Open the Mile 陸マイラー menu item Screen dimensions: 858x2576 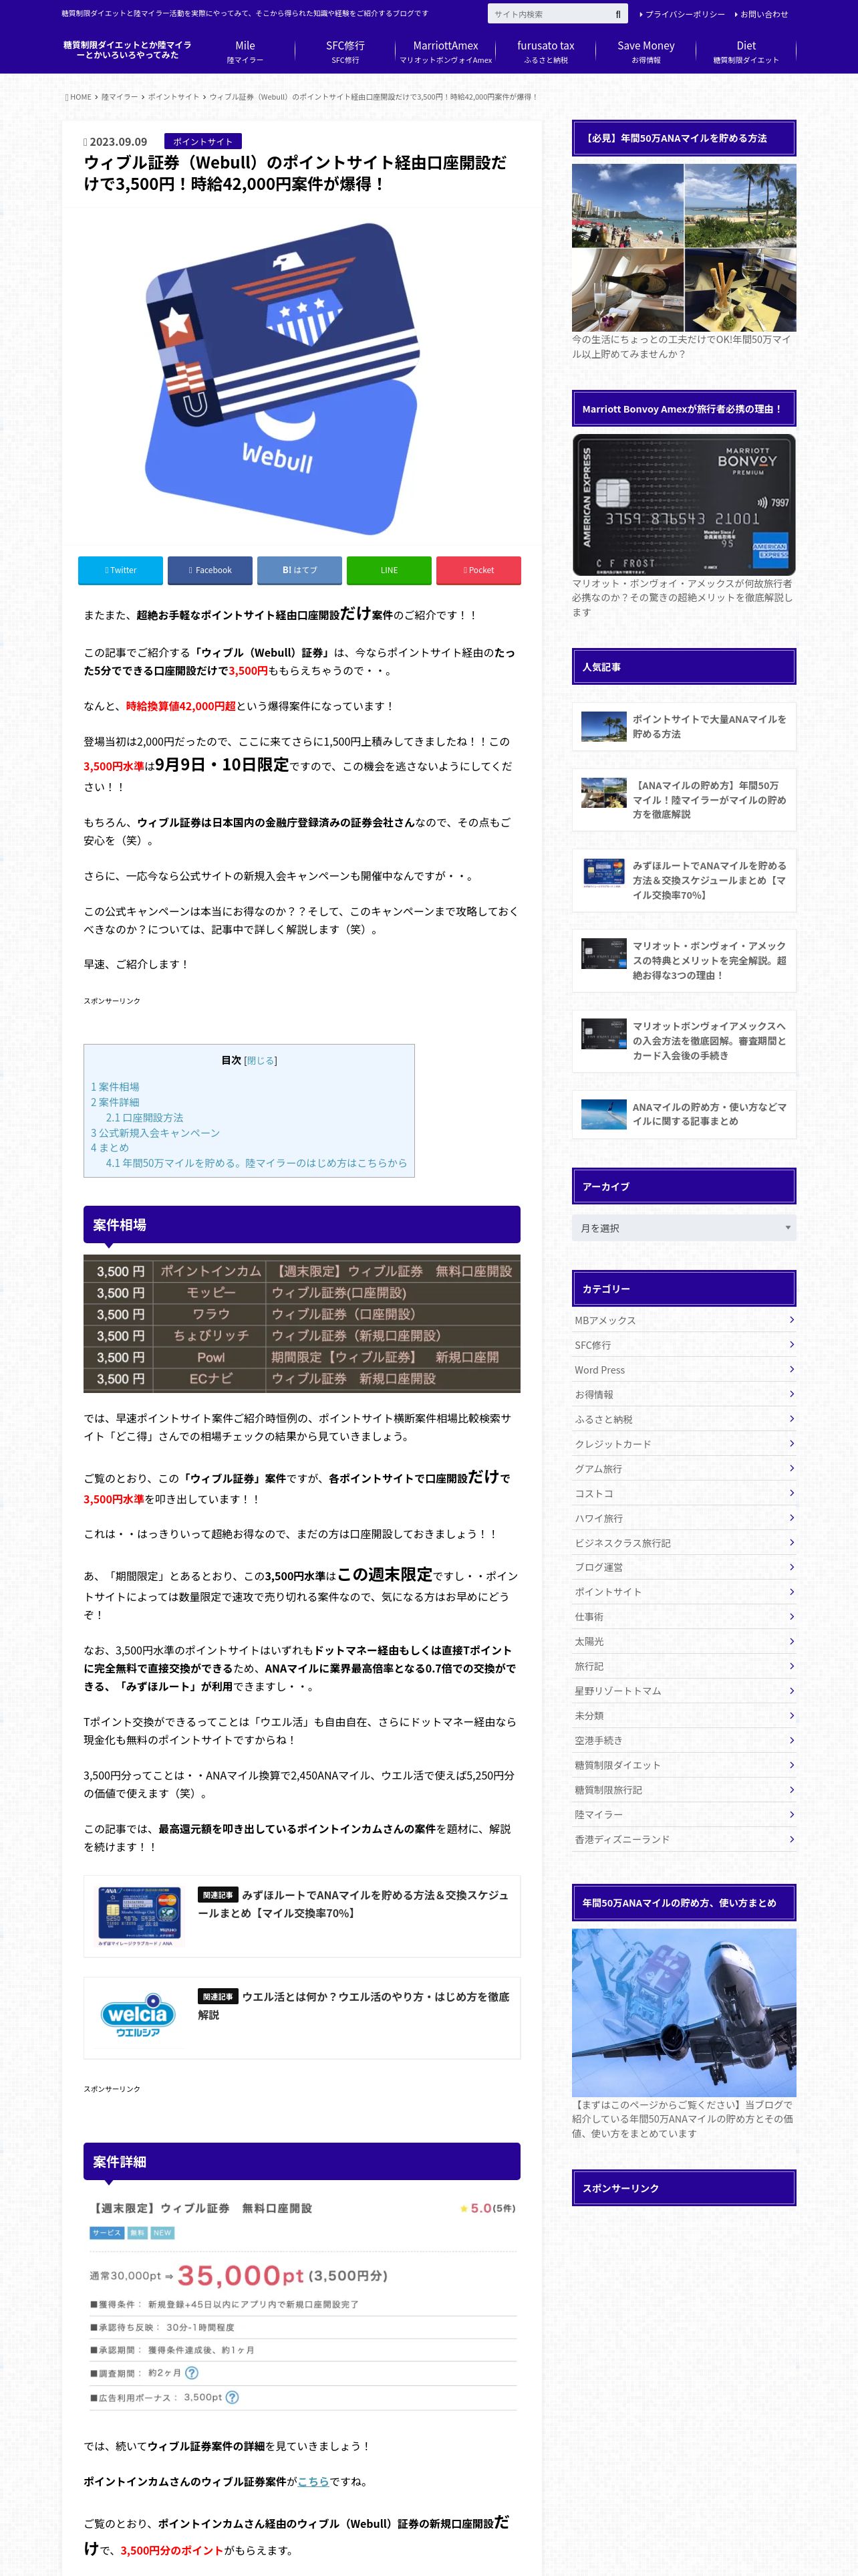245,52
